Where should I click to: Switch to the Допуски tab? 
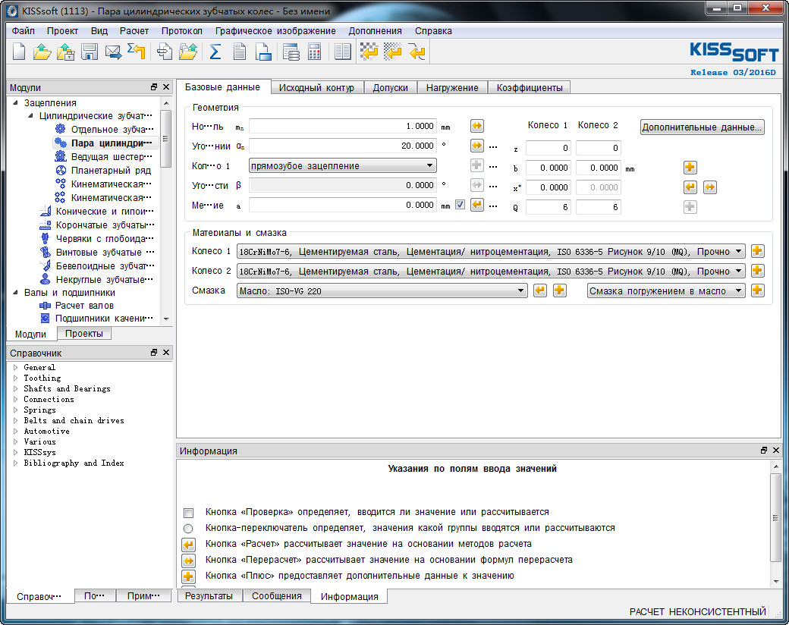click(x=390, y=87)
